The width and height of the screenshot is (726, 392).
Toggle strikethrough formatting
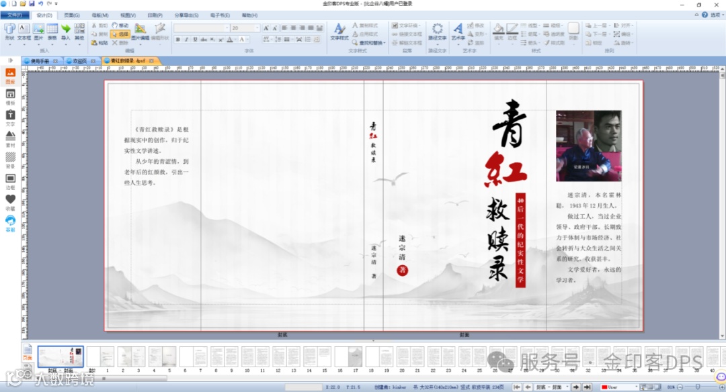pyautogui.click(x=204, y=40)
